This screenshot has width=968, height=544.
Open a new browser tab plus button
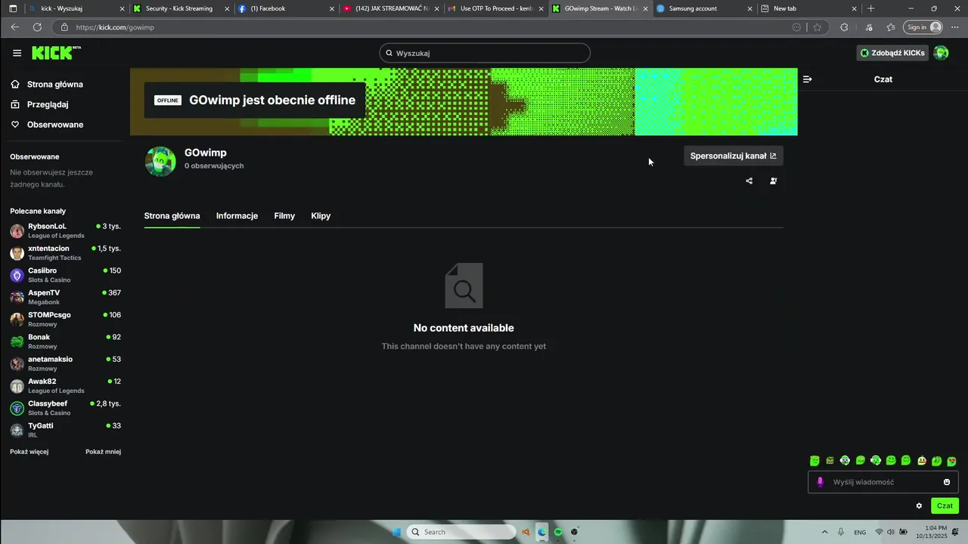tap(871, 8)
